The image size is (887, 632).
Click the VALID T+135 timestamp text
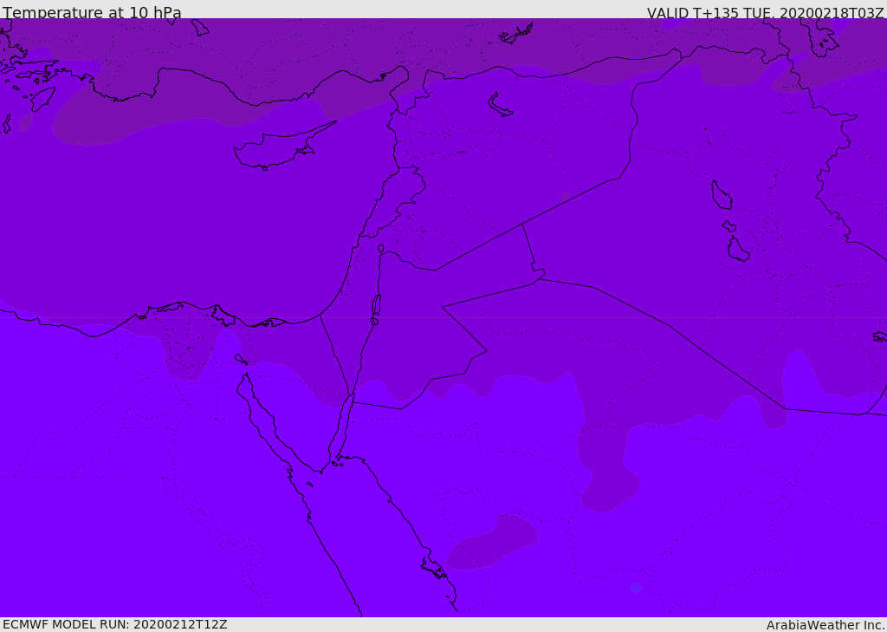coord(766,12)
